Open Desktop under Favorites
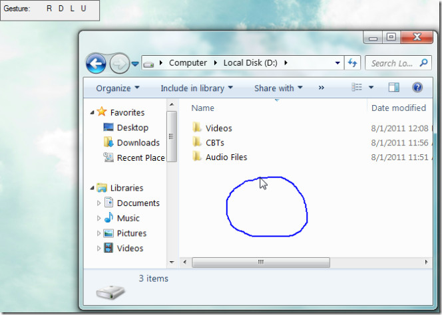Screen dimensions: 442x315 coord(132,128)
